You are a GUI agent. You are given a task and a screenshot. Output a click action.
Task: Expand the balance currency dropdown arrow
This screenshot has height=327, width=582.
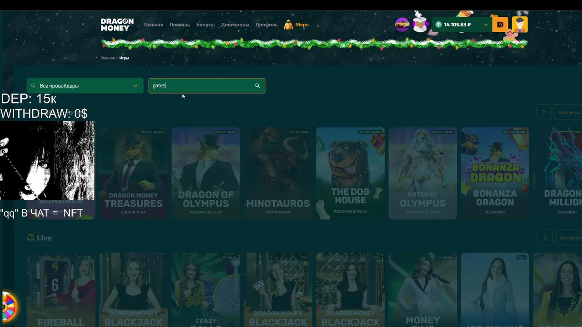pyautogui.click(x=486, y=25)
